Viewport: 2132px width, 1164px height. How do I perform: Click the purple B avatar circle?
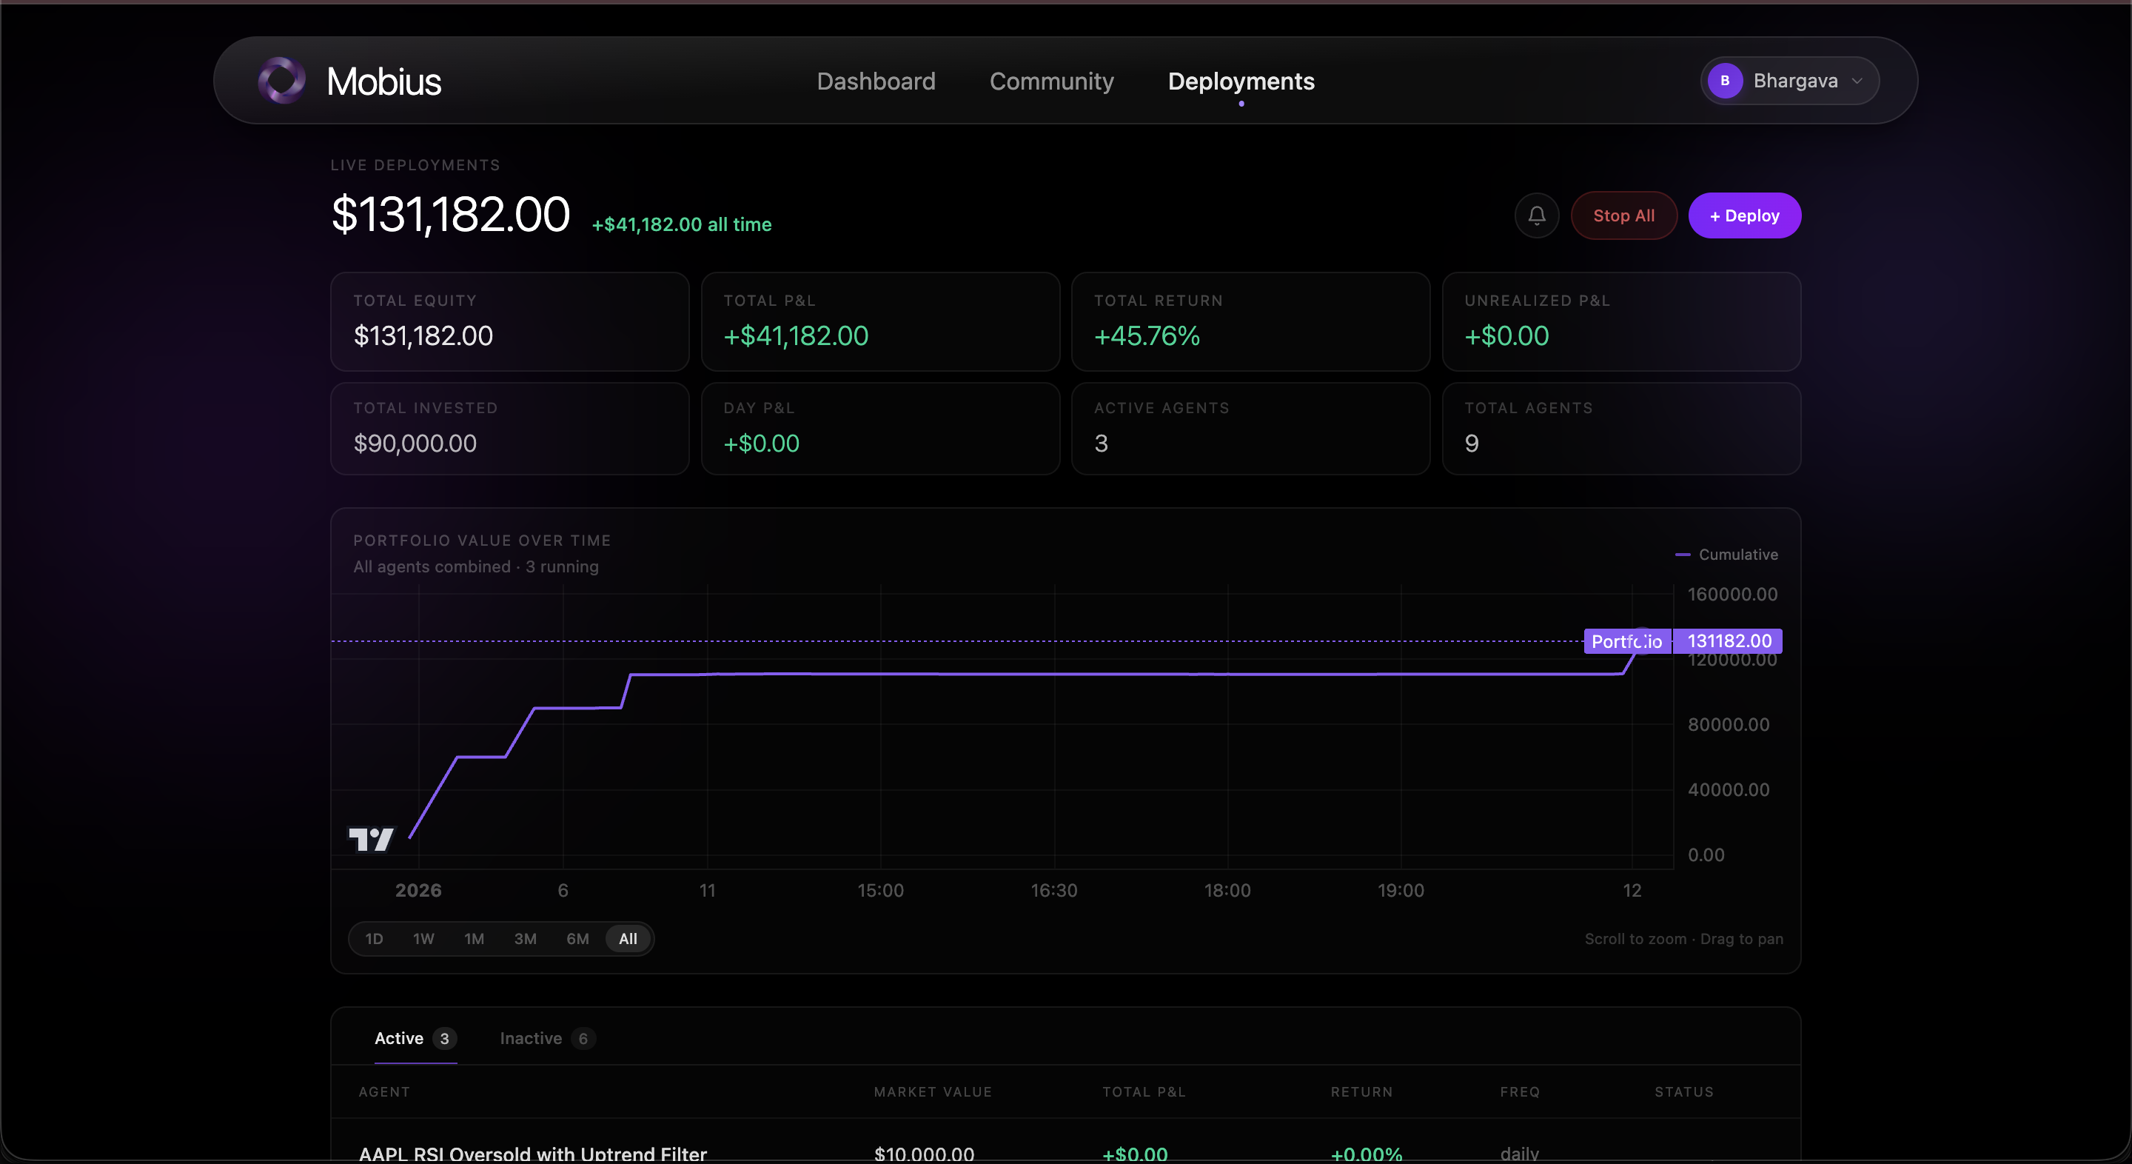click(1724, 80)
